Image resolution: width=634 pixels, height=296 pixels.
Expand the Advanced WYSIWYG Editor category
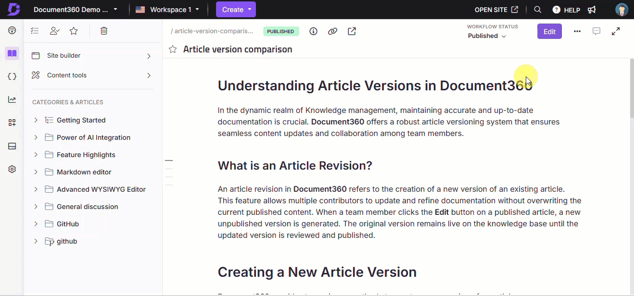click(36, 189)
